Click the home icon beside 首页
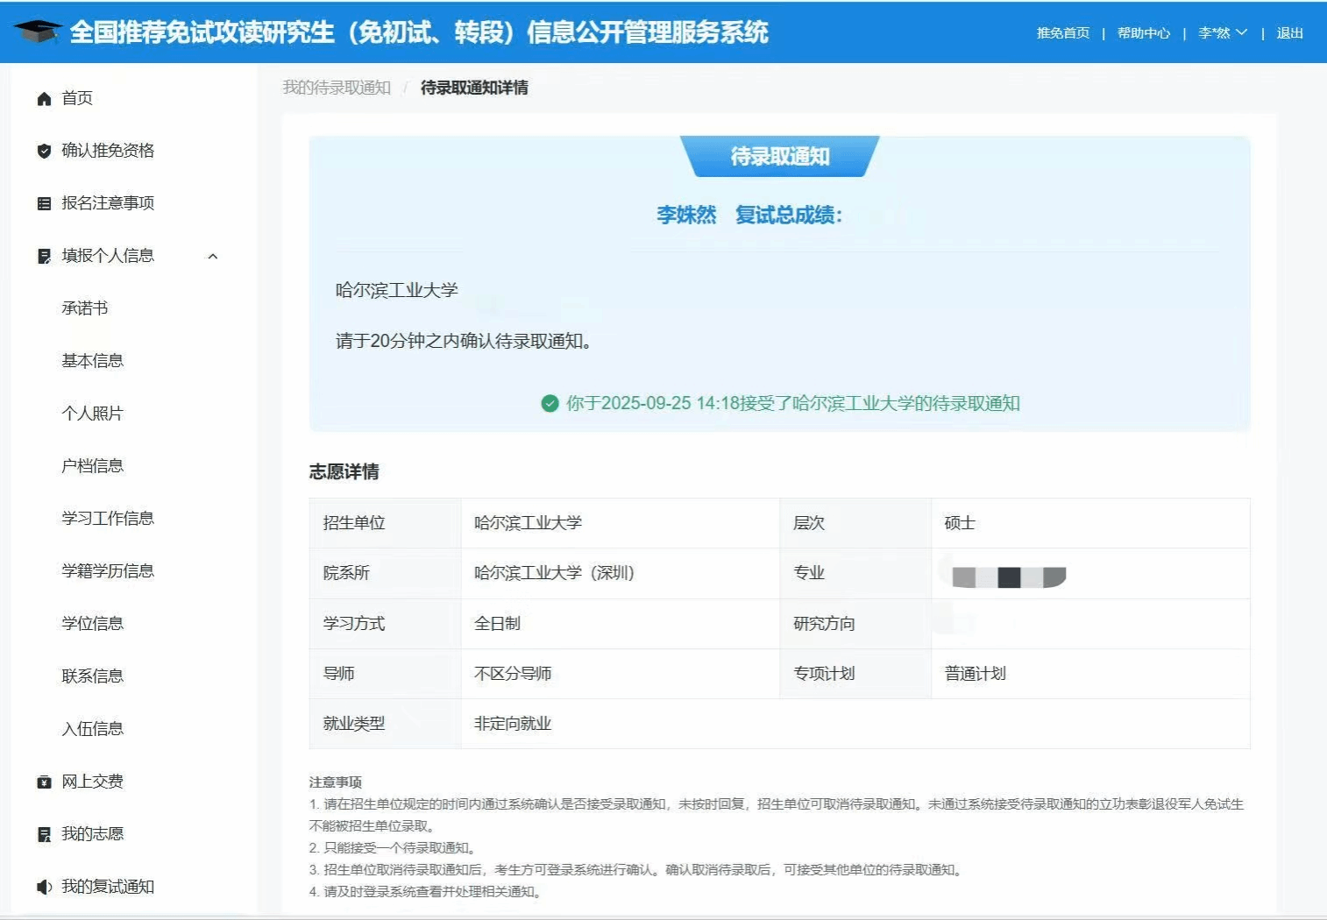This screenshot has height=920, width=1327. pyautogui.click(x=44, y=99)
